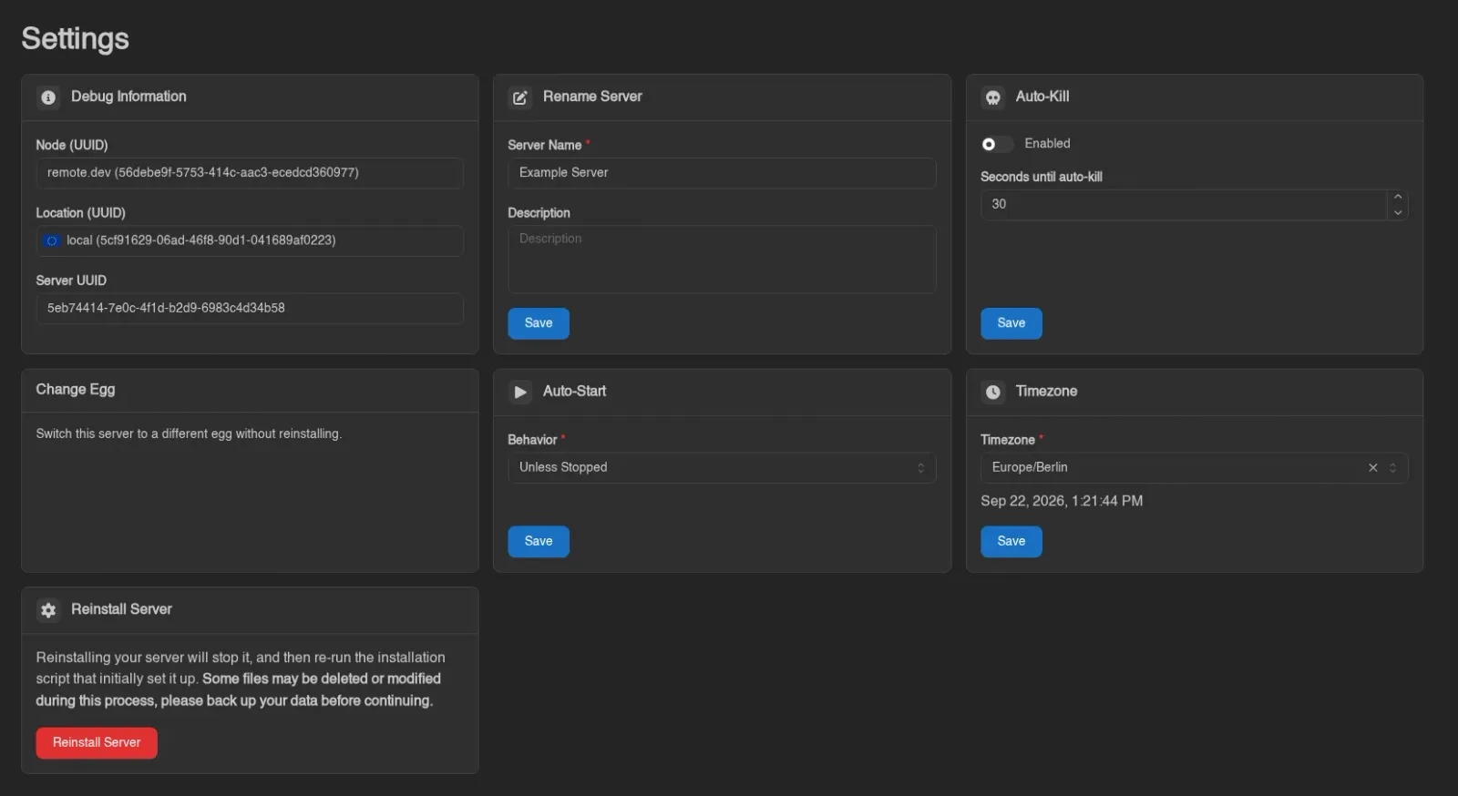Click the Reinstall Server gear icon

click(48, 610)
